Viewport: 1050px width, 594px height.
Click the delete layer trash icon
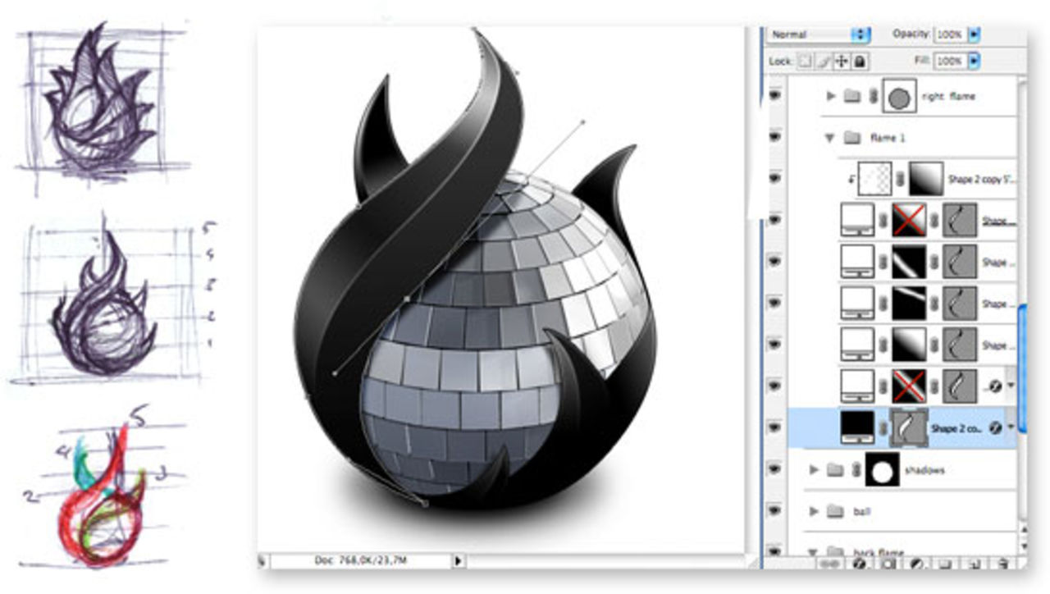click(x=1003, y=564)
